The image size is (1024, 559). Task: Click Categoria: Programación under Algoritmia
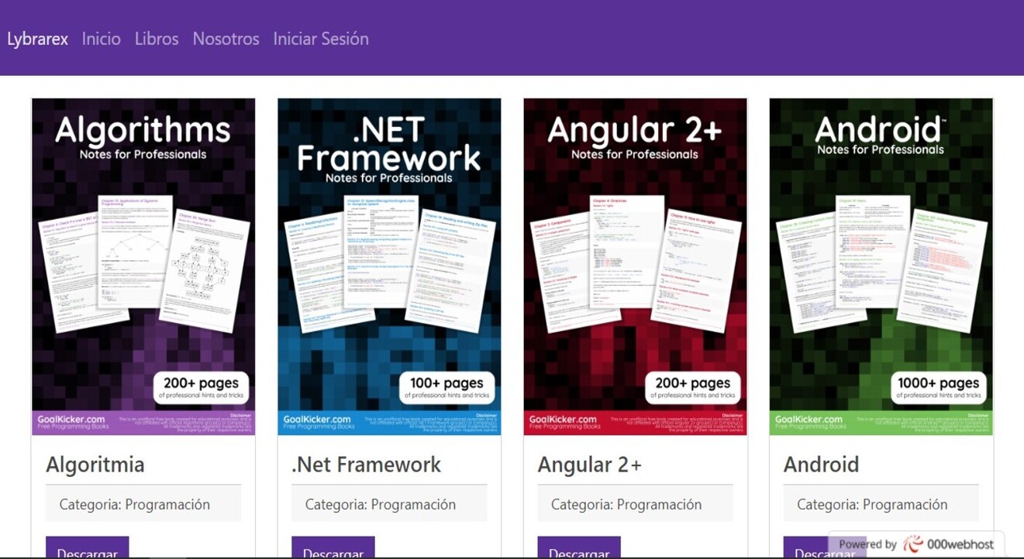point(135,505)
